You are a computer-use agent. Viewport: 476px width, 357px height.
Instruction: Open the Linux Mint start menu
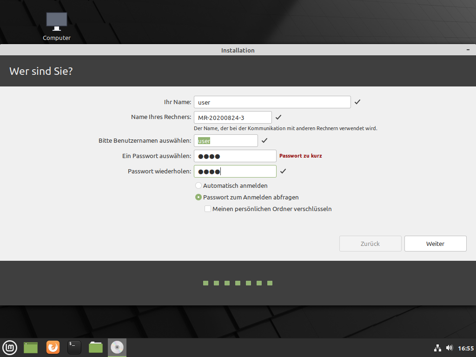(10, 347)
